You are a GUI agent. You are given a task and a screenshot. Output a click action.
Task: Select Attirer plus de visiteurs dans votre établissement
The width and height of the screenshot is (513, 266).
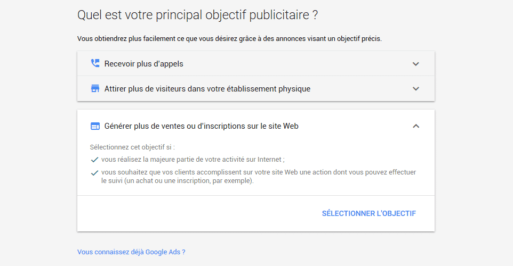pos(256,88)
